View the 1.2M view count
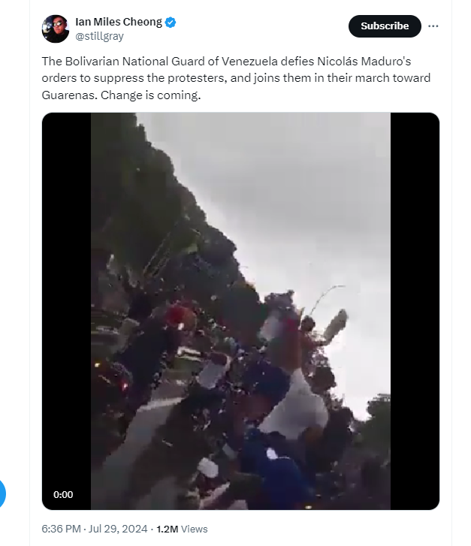This screenshot has width=471, height=546. pos(168,529)
